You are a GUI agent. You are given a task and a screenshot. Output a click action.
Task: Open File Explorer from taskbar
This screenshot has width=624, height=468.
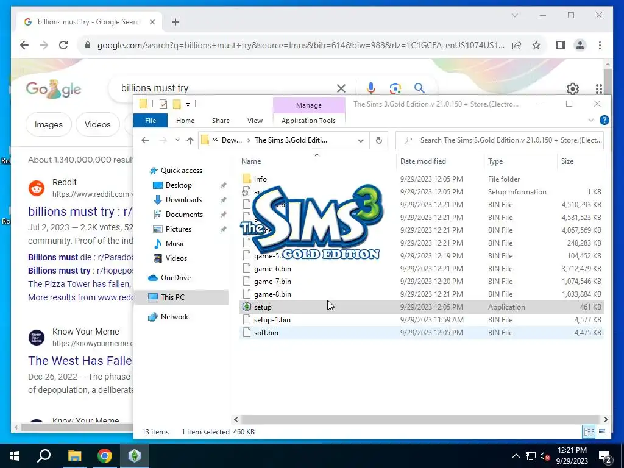click(x=74, y=456)
